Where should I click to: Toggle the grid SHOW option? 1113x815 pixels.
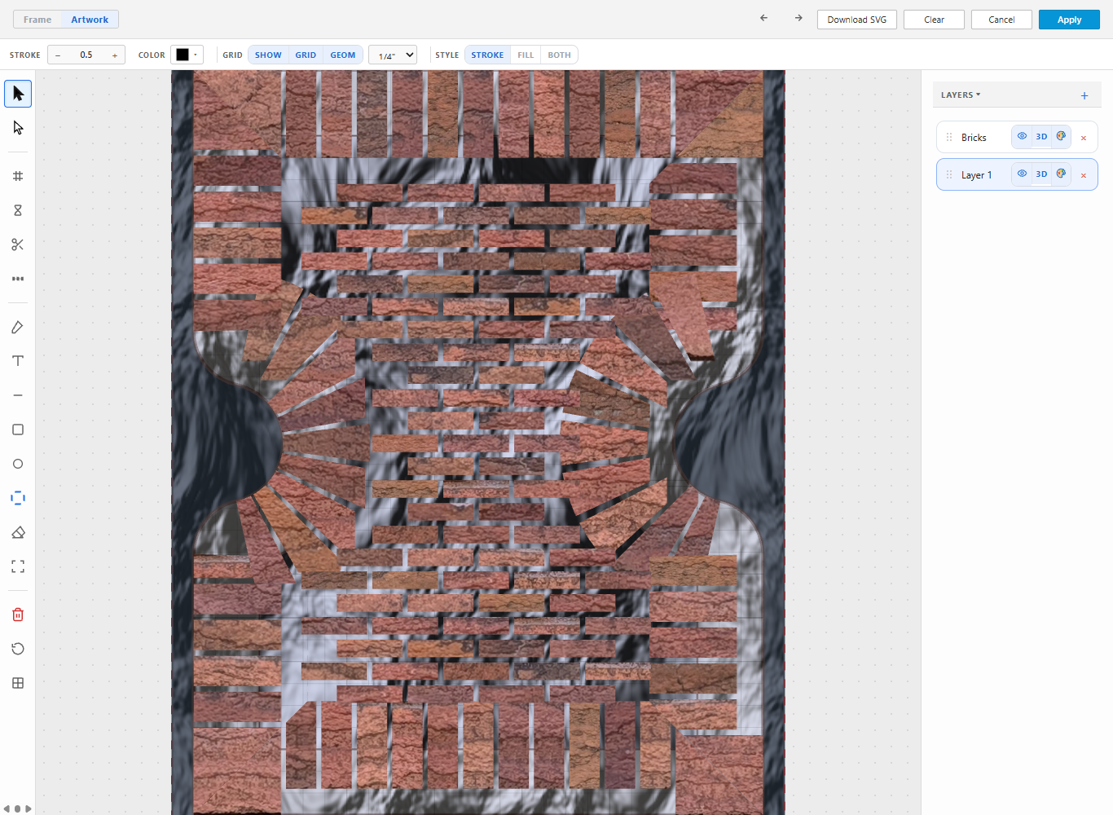268,55
